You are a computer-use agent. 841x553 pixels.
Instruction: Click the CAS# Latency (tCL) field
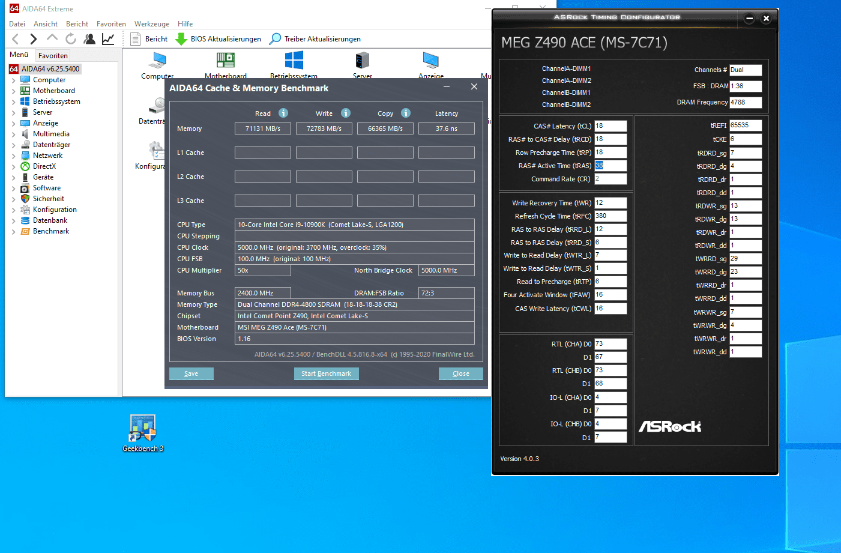(610, 126)
